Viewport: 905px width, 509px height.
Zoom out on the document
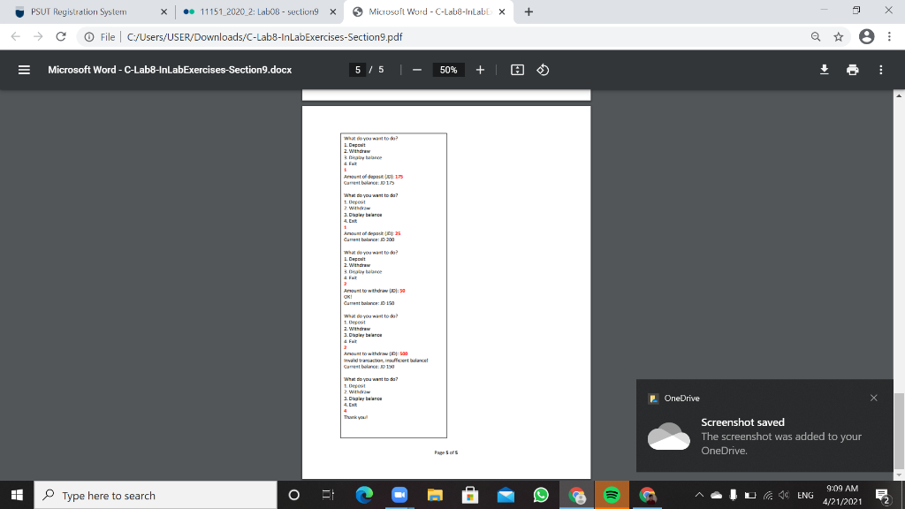tap(416, 69)
